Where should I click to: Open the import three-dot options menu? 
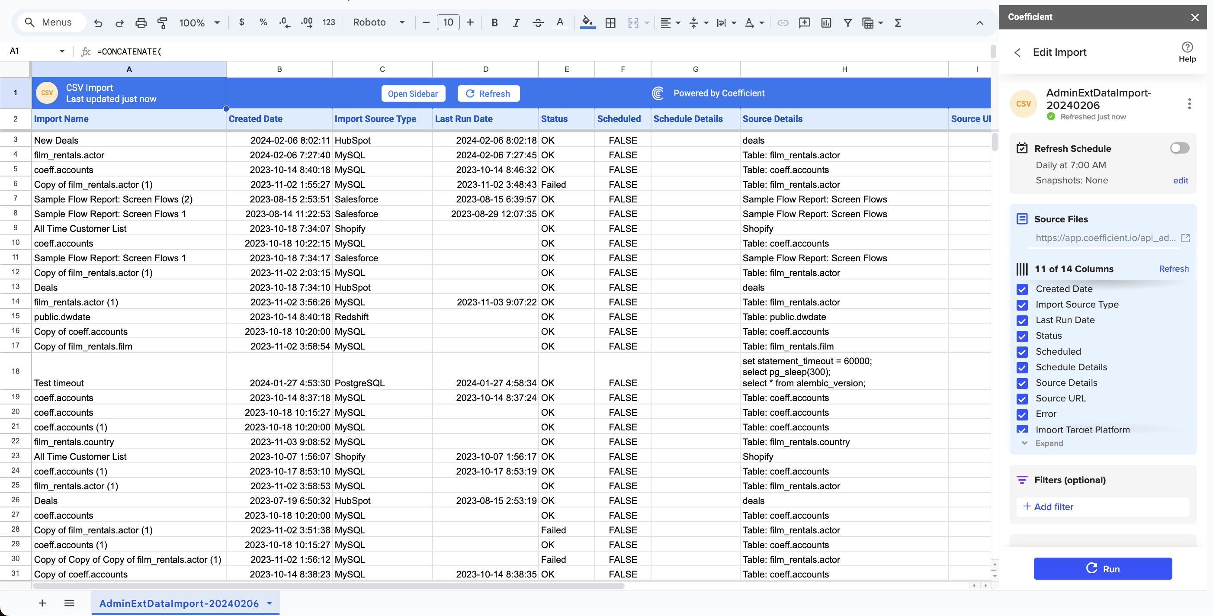pyautogui.click(x=1189, y=104)
